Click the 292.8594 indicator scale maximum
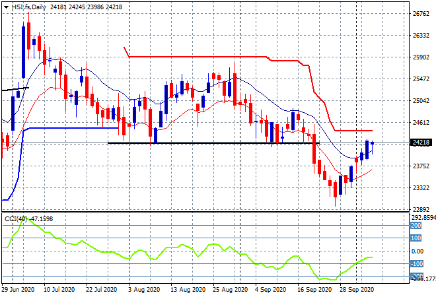Screen dimensions: 436x297 [423, 218]
